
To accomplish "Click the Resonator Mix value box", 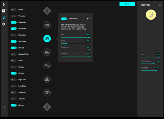I will point(88,35).
